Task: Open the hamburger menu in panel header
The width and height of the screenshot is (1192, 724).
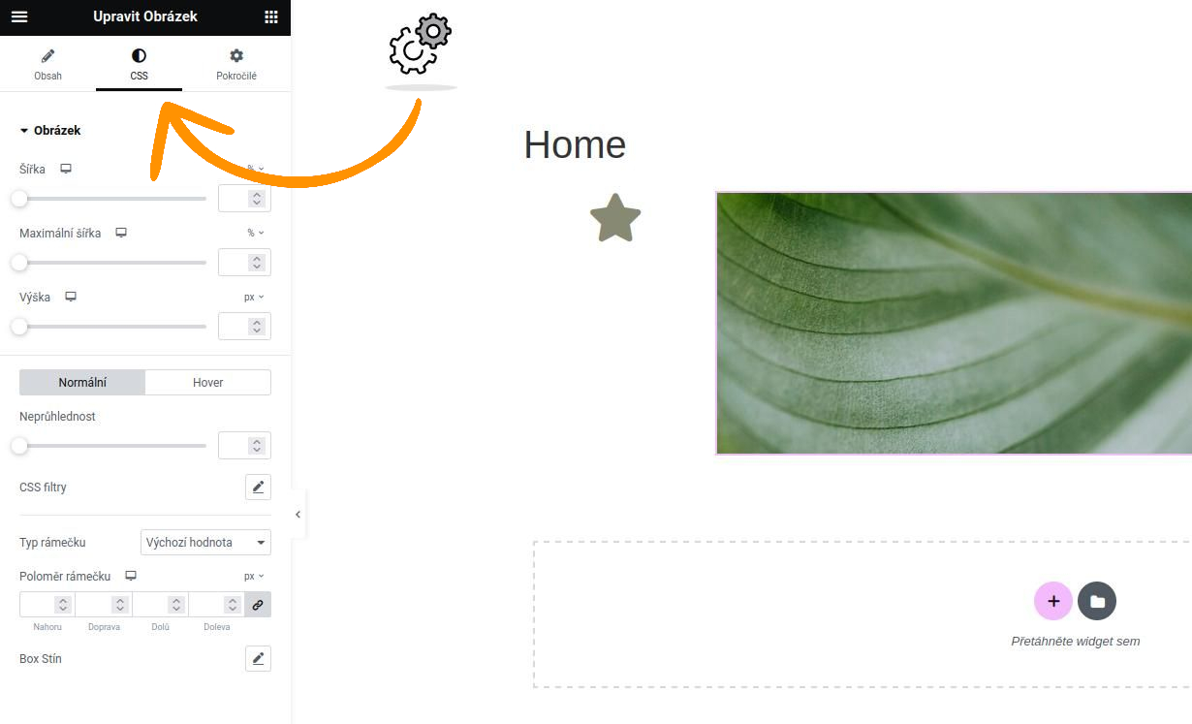Action: pyautogui.click(x=19, y=16)
